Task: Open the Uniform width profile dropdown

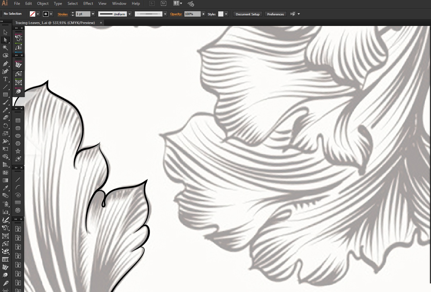Action: click(x=130, y=14)
